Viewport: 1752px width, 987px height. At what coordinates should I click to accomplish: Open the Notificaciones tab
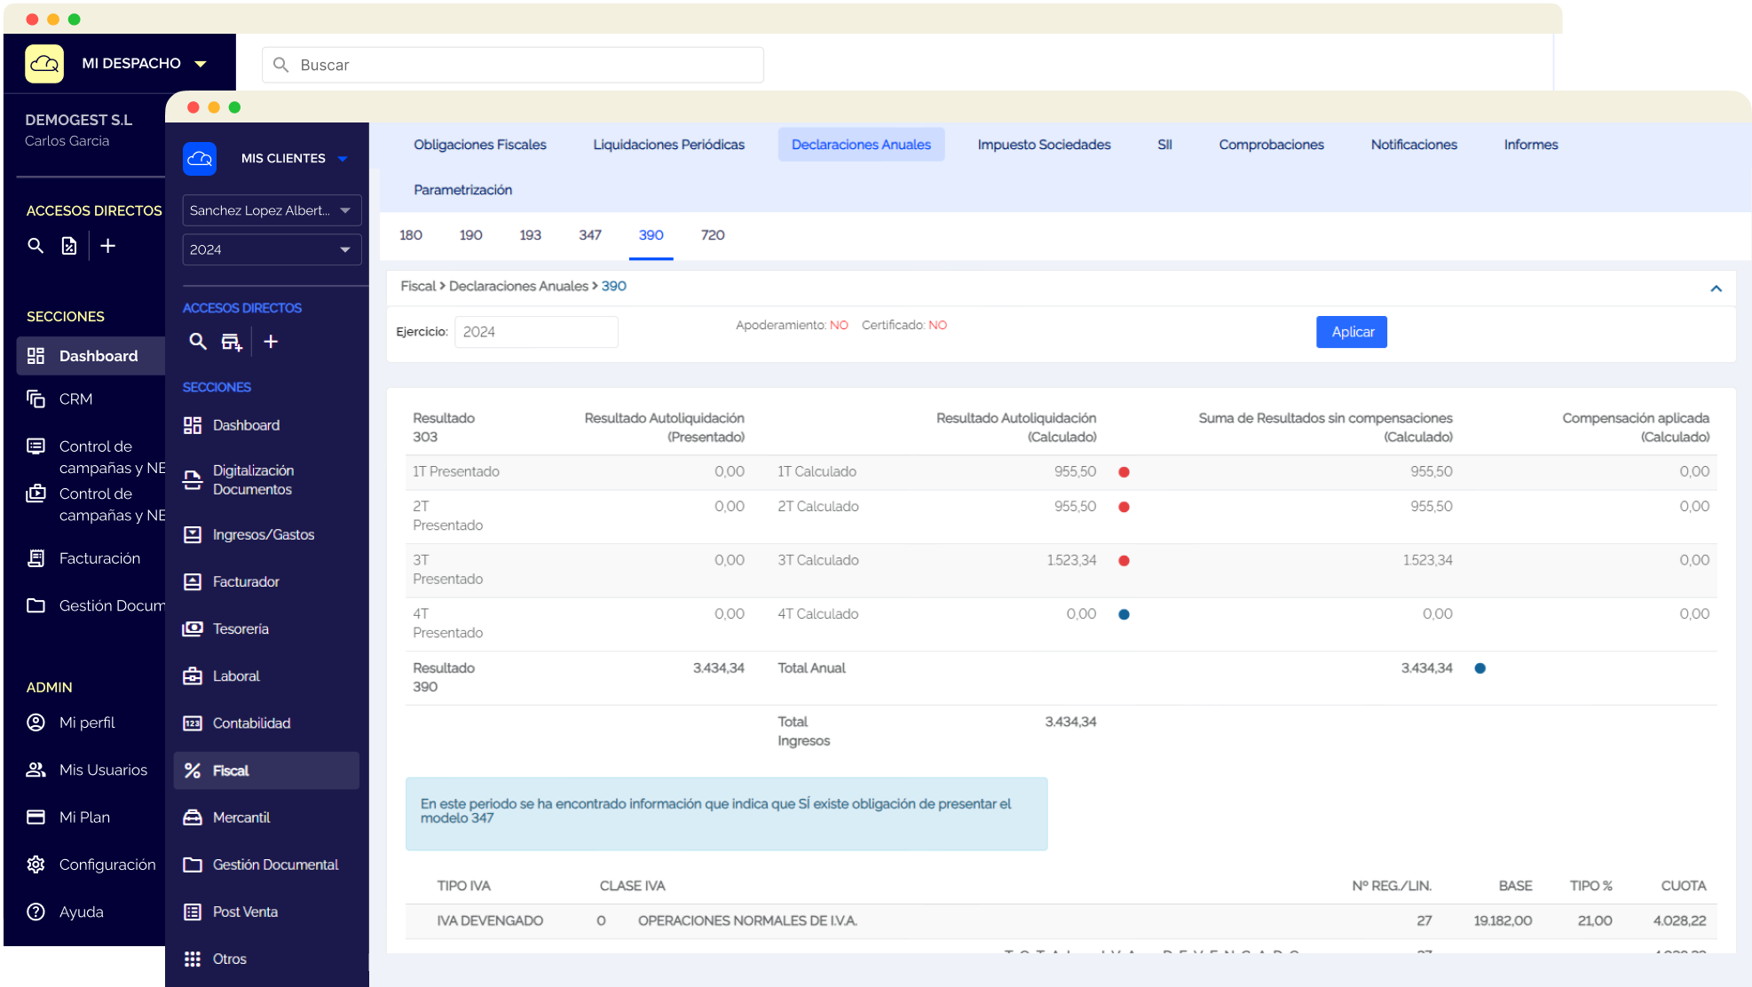coord(1414,145)
